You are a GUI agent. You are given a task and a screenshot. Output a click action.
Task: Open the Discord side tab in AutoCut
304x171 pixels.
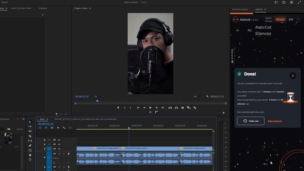pyautogui.click(x=232, y=56)
